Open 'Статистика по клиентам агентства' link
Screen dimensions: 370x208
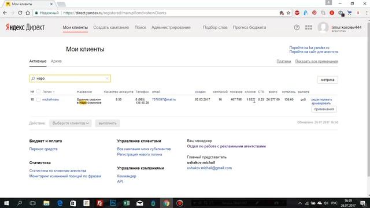(58, 170)
